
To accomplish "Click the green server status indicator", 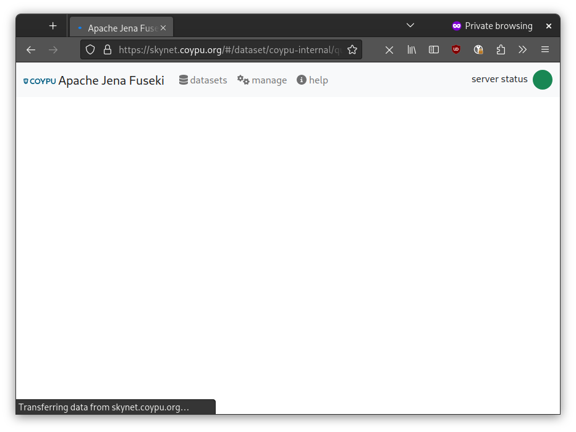I will [543, 80].
